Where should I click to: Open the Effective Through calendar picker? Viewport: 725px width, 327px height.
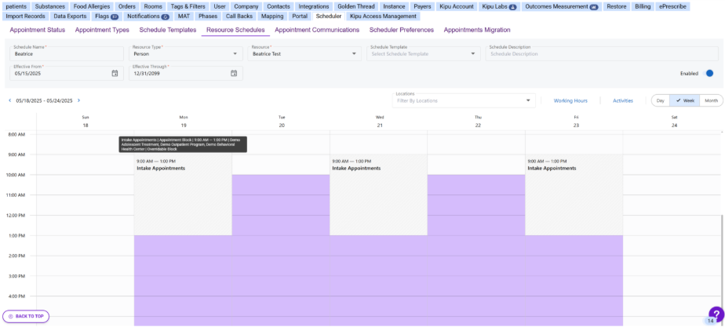234,73
